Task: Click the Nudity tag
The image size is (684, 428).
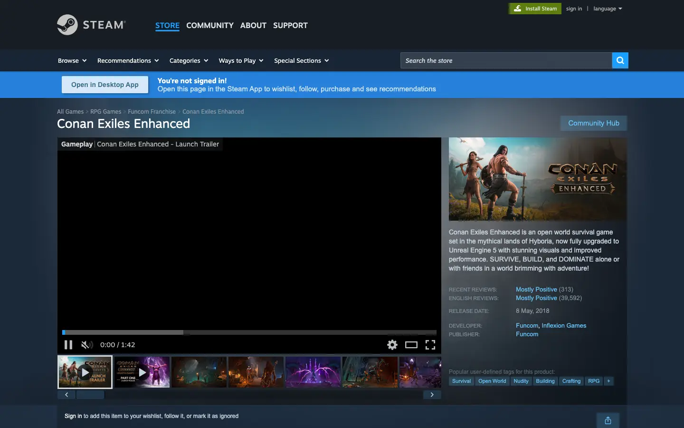Action: pyautogui.click(x=521, y=381)
